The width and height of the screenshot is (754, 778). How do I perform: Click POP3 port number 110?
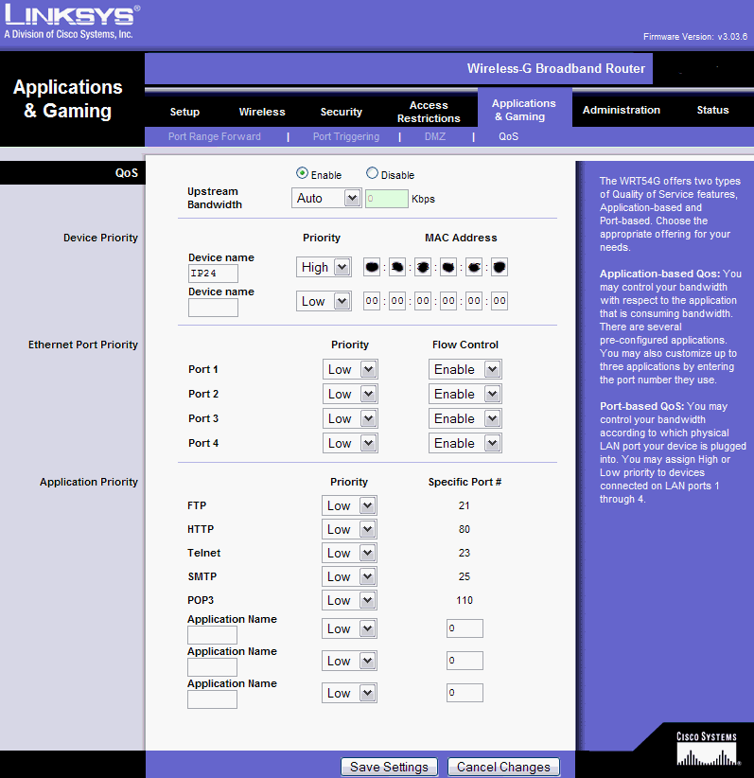click(x=465, y=600)
